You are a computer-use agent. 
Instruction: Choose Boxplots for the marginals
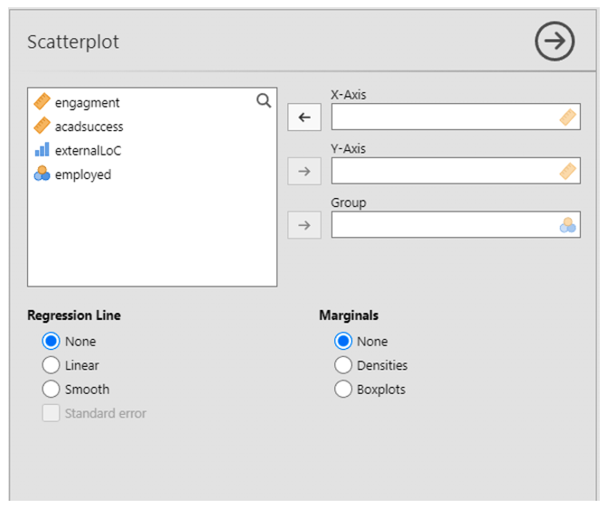pyautogui.click(x=343, y=390)
